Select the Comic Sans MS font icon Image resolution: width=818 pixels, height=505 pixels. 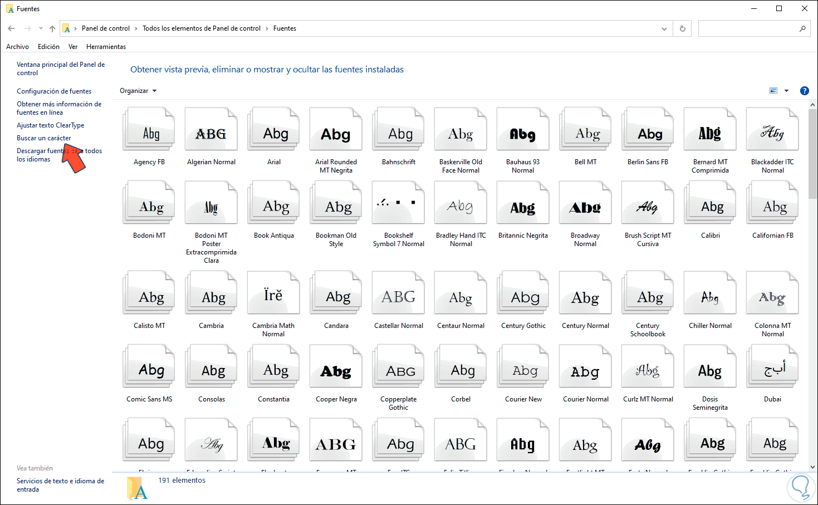click(149, 366)
